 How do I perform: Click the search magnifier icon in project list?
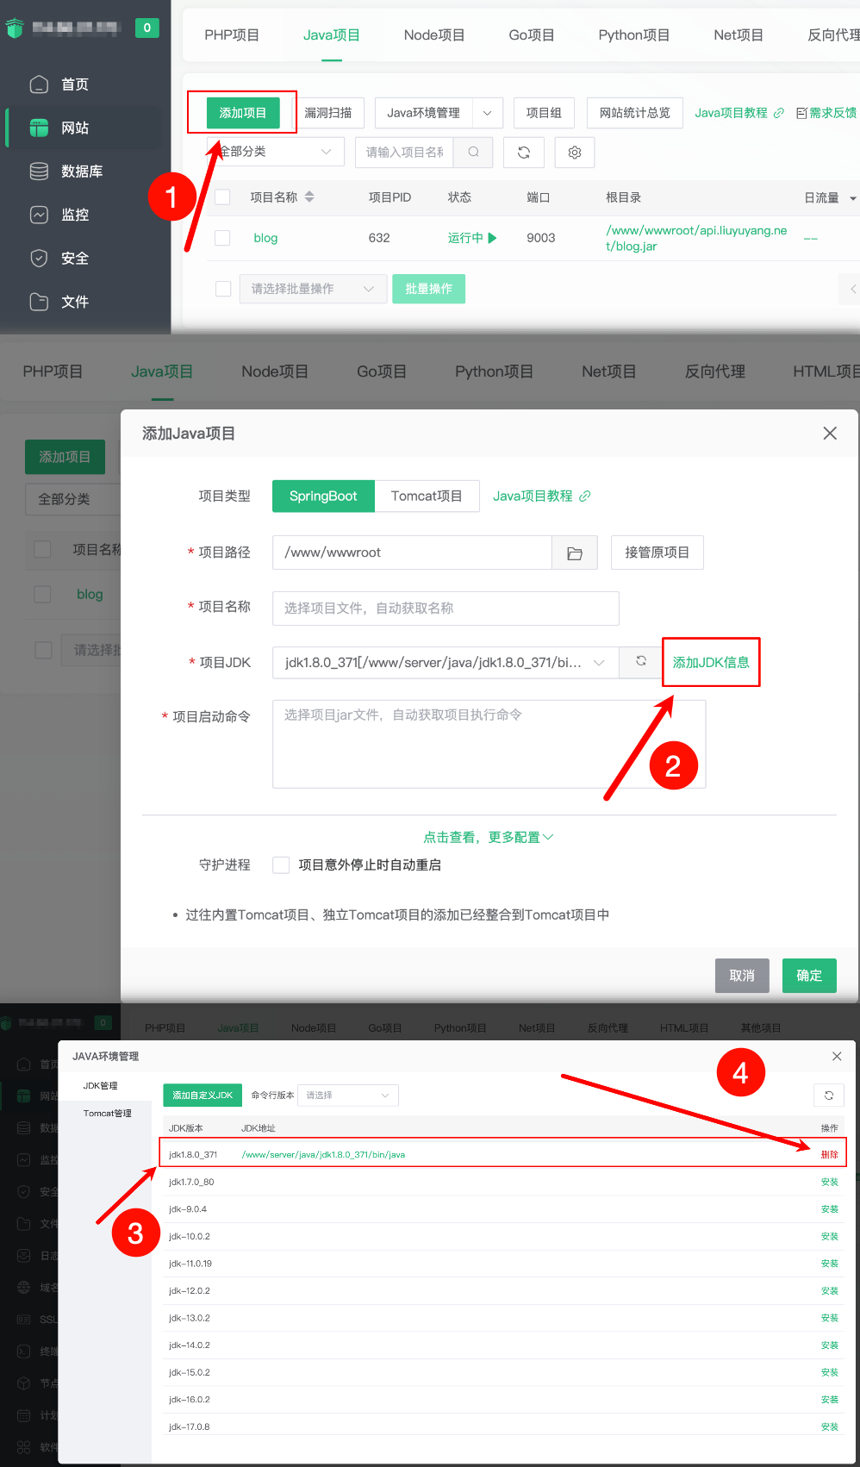473,152
